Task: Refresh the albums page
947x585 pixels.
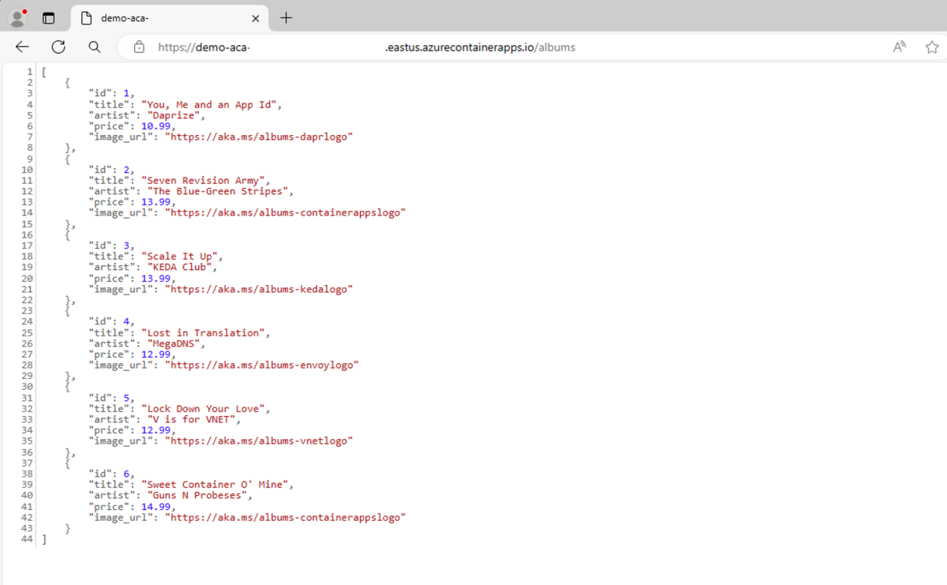Action: pos(58,47)
